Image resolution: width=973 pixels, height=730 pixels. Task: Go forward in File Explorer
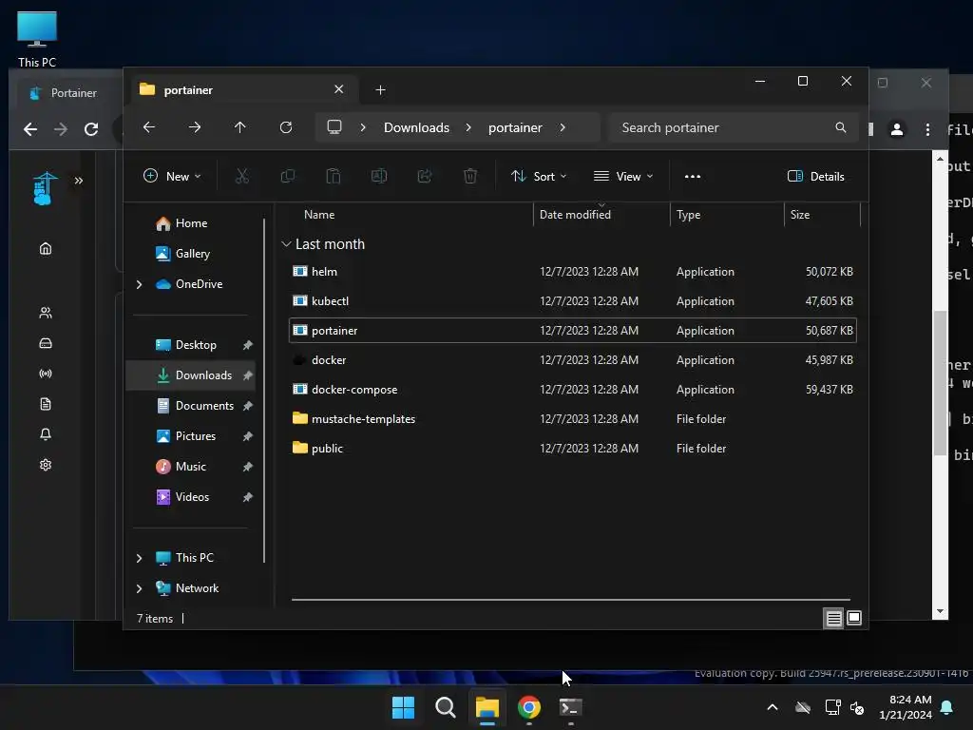[x=195, y=127]
